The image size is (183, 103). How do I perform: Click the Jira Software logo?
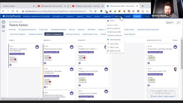click(x=12, y=16)
